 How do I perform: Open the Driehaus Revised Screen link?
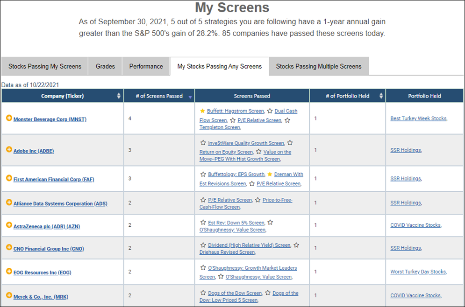[227, 252]
